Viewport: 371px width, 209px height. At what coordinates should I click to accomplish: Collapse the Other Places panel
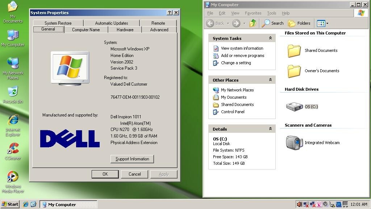(x=270, y=80)
